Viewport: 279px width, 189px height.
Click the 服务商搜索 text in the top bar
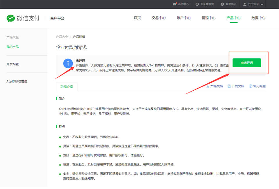[x=207, y=4]
